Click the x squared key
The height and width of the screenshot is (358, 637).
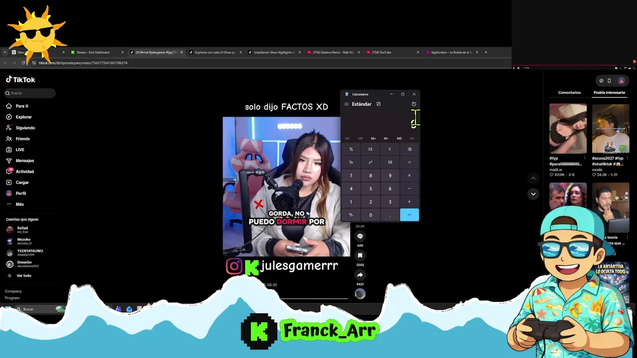[370, 162]
